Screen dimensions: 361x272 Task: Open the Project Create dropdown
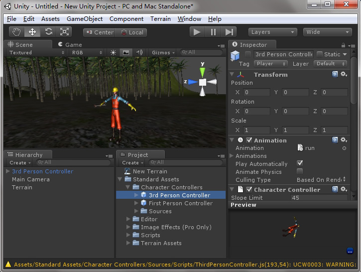[132, 162]
